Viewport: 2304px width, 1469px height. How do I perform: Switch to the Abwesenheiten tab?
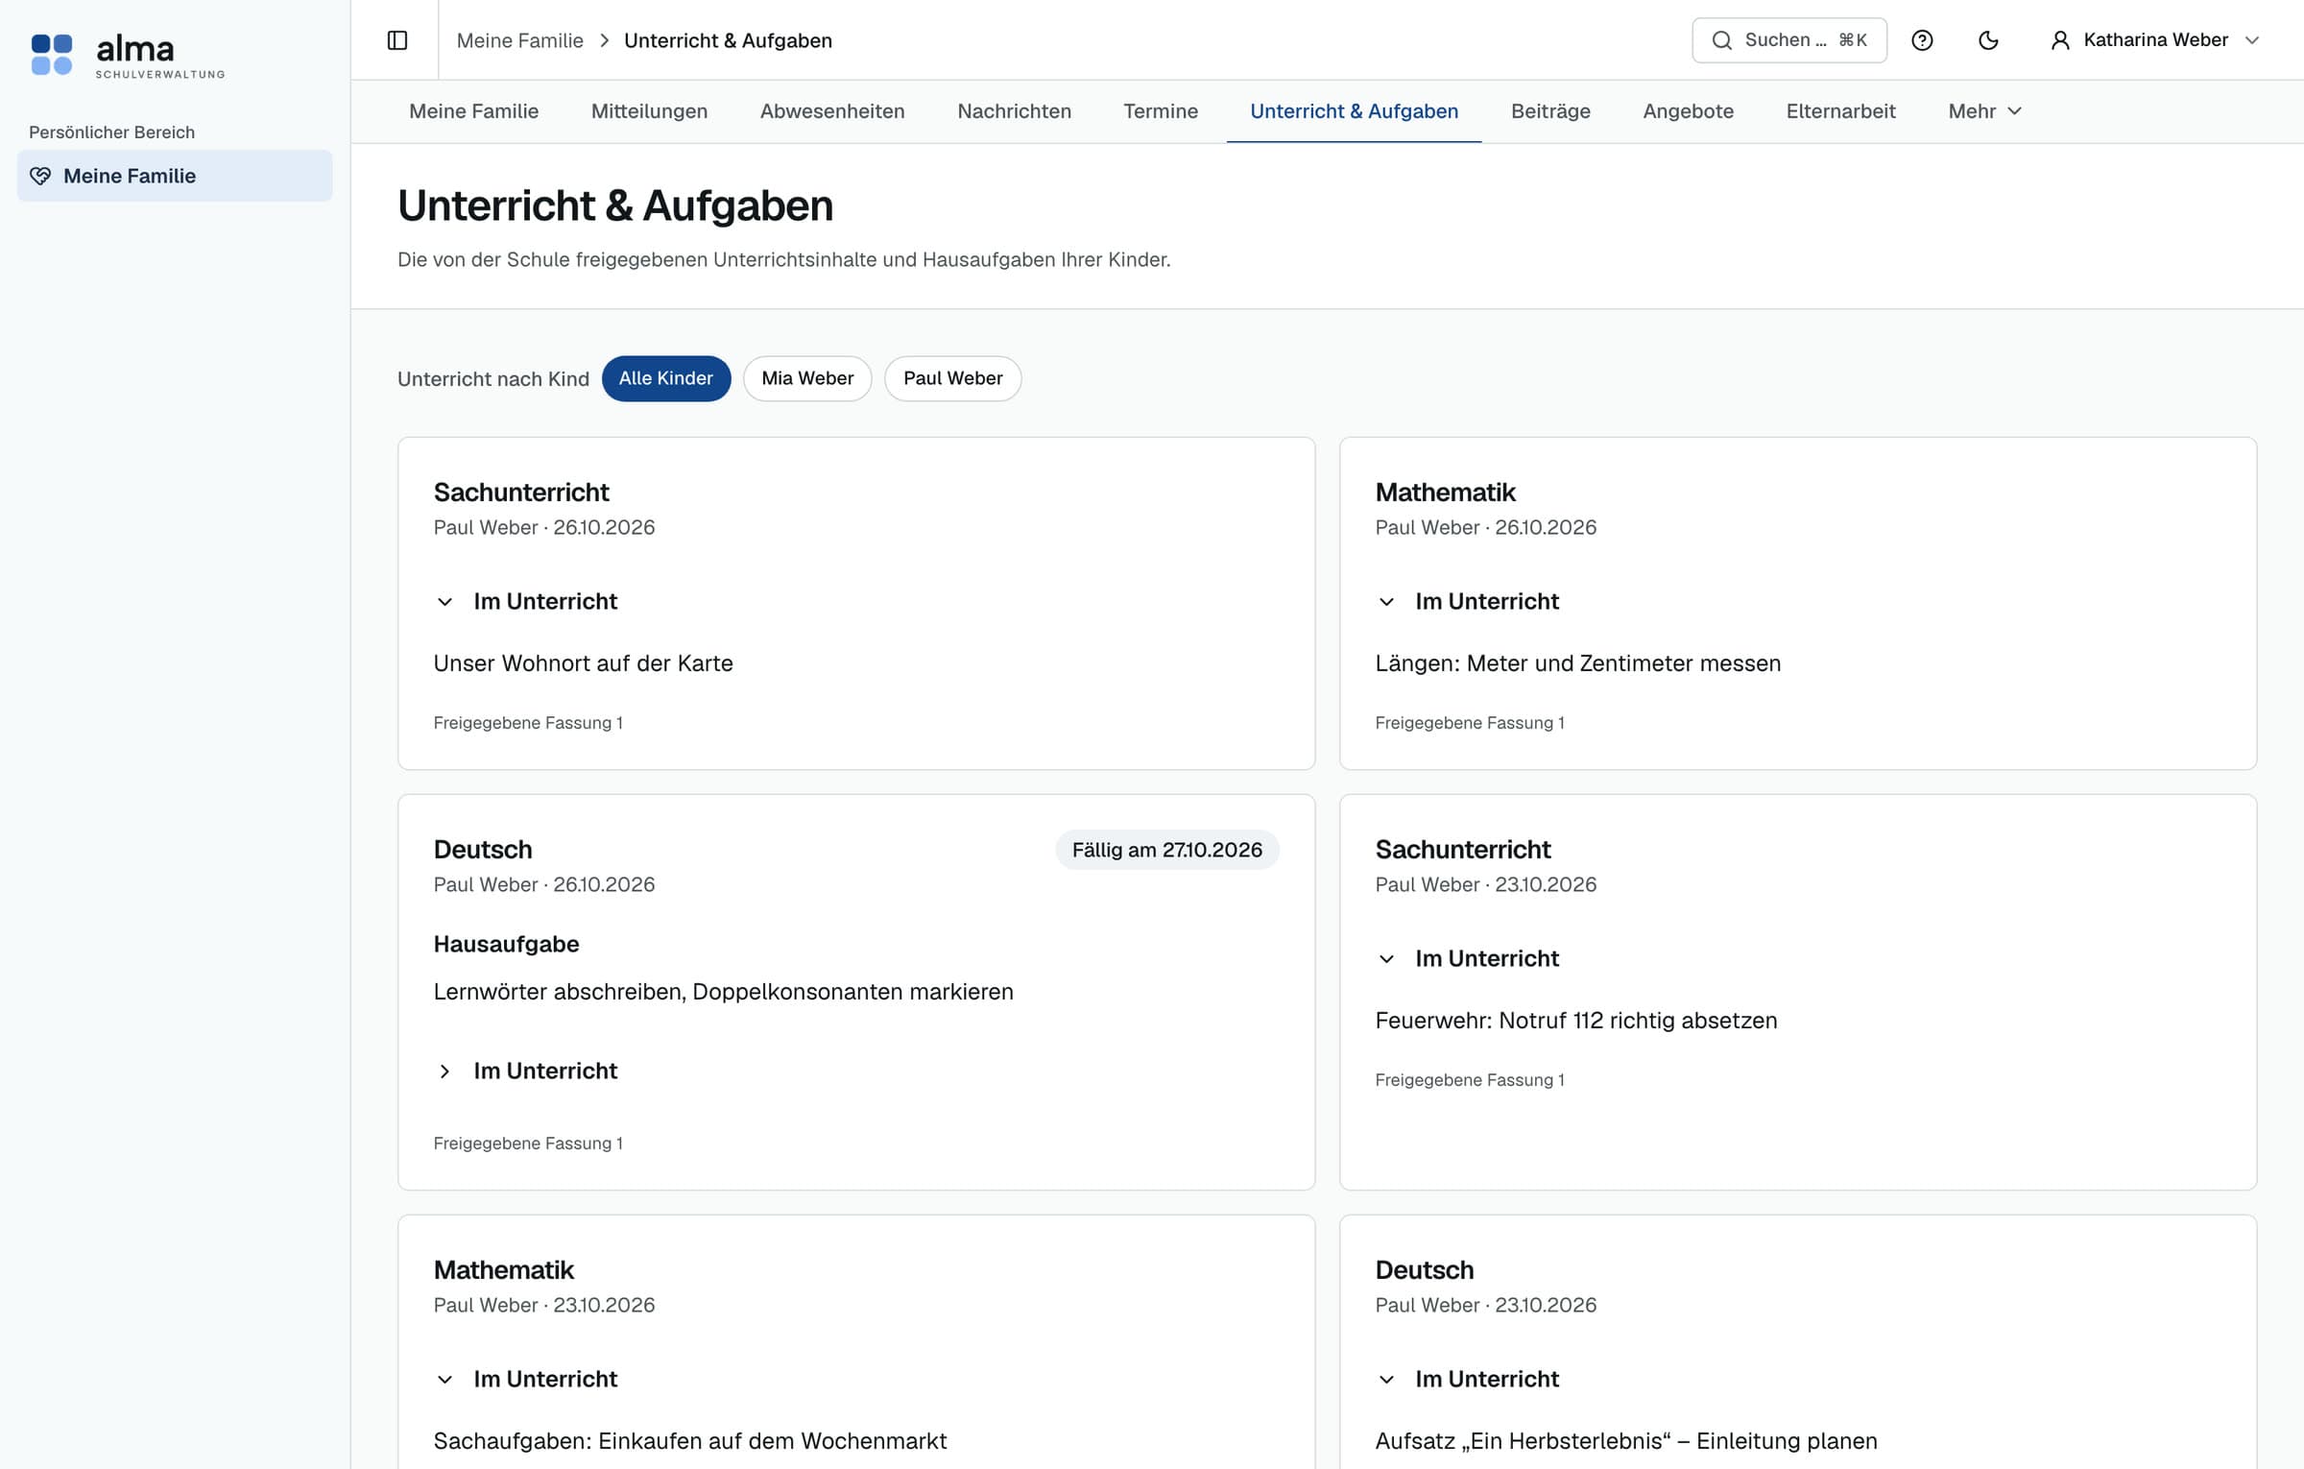pos(832,111)
